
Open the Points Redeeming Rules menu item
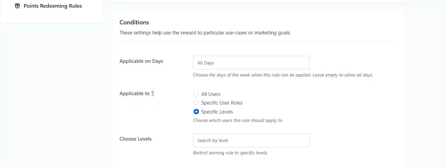(52, 6)
